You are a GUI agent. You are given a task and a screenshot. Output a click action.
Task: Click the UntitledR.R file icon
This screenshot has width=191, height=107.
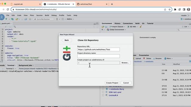click(x=107, y=95)
